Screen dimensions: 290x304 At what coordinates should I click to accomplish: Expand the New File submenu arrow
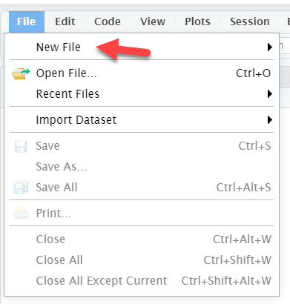pyautogui.click(x=270, y=47)
